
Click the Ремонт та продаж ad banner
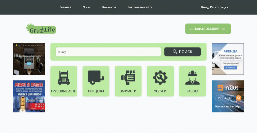tap(29, 96)
